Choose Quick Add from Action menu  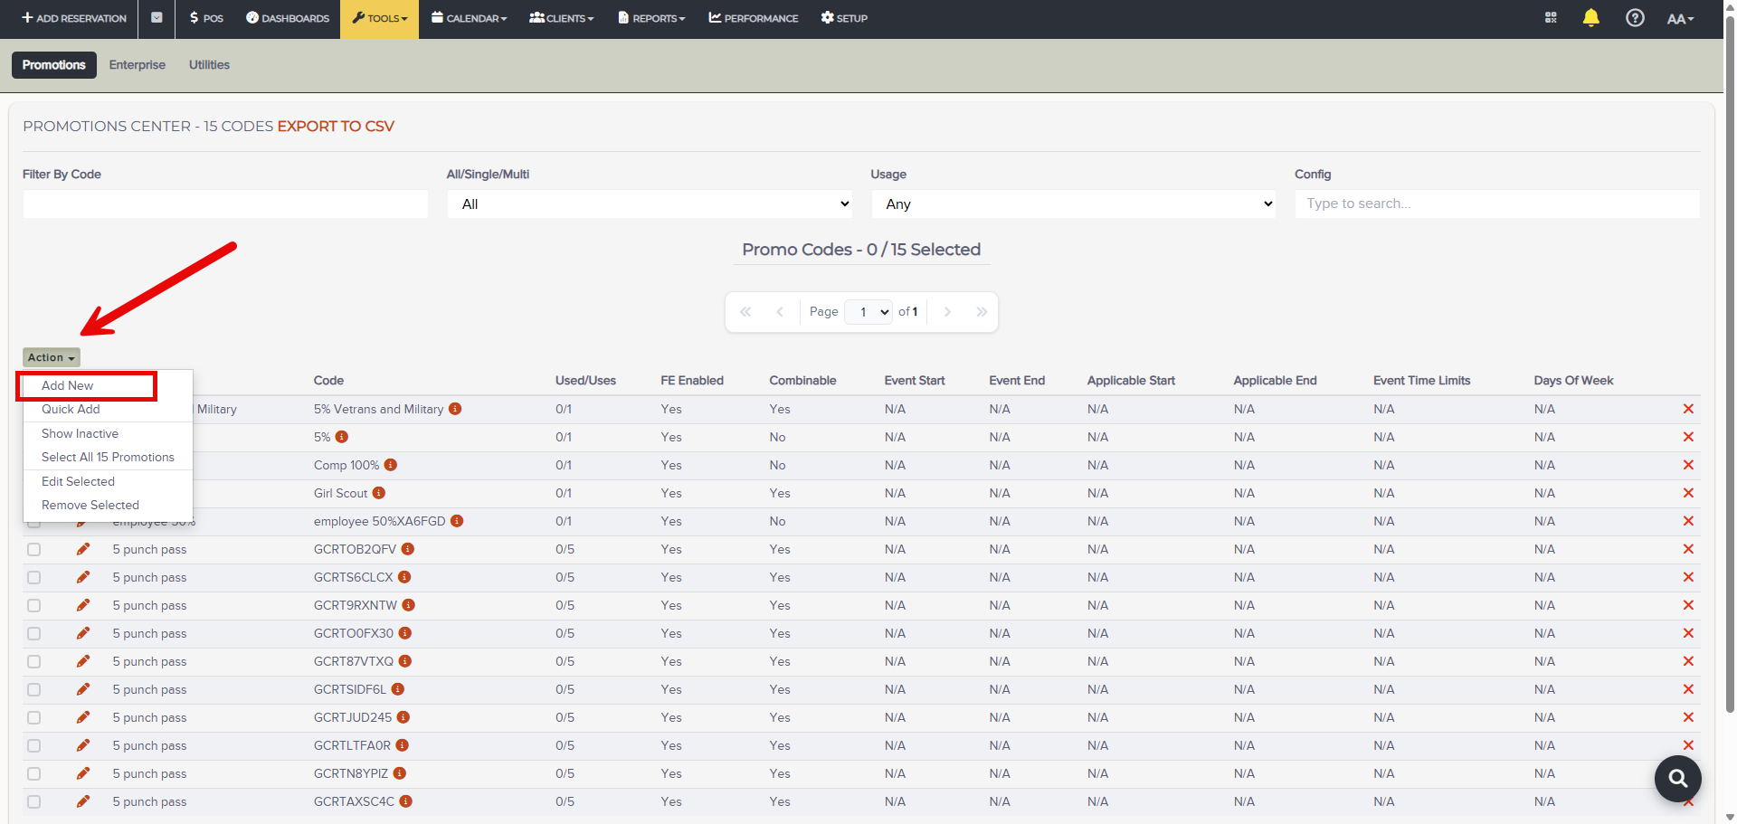point(71,409)
